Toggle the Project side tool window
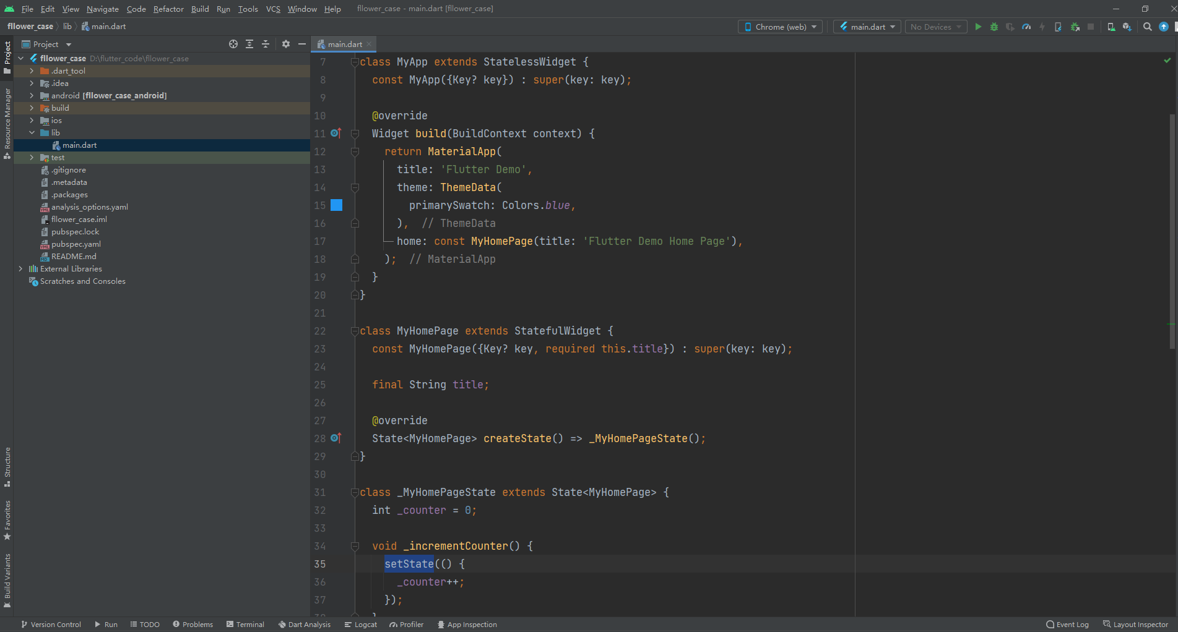 point(7,57)
